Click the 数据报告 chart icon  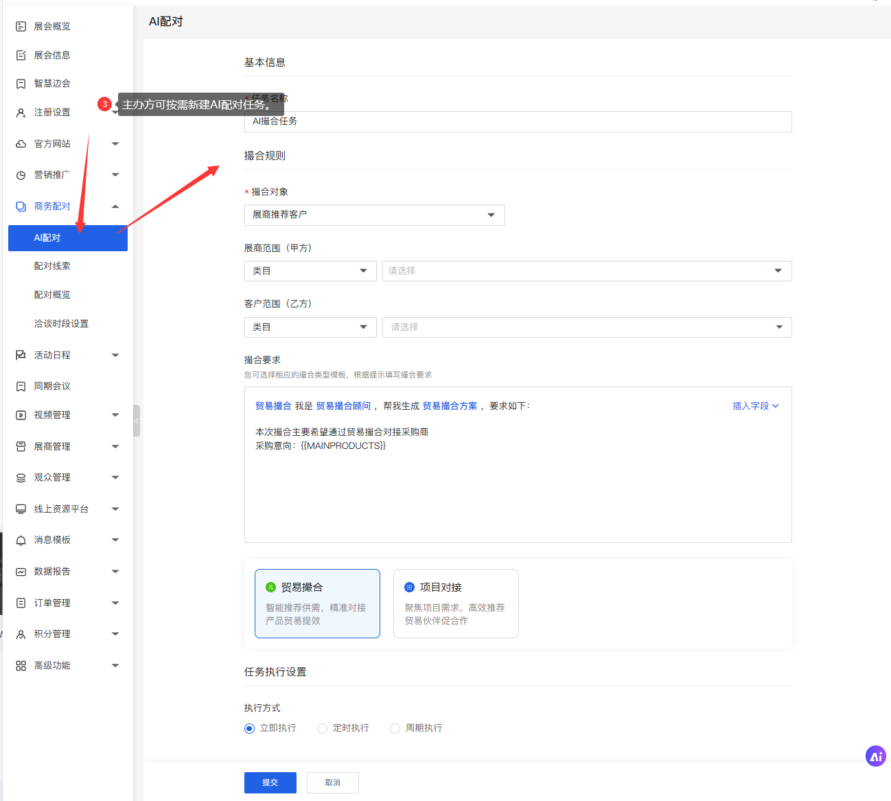click(21, 572)
